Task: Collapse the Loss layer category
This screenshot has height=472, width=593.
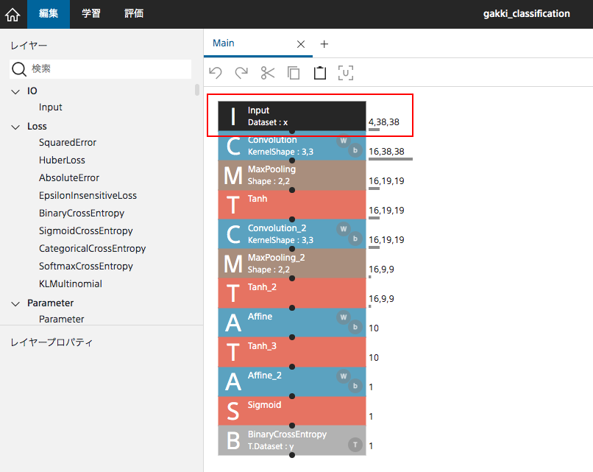Action: click(x=15, y=127)
